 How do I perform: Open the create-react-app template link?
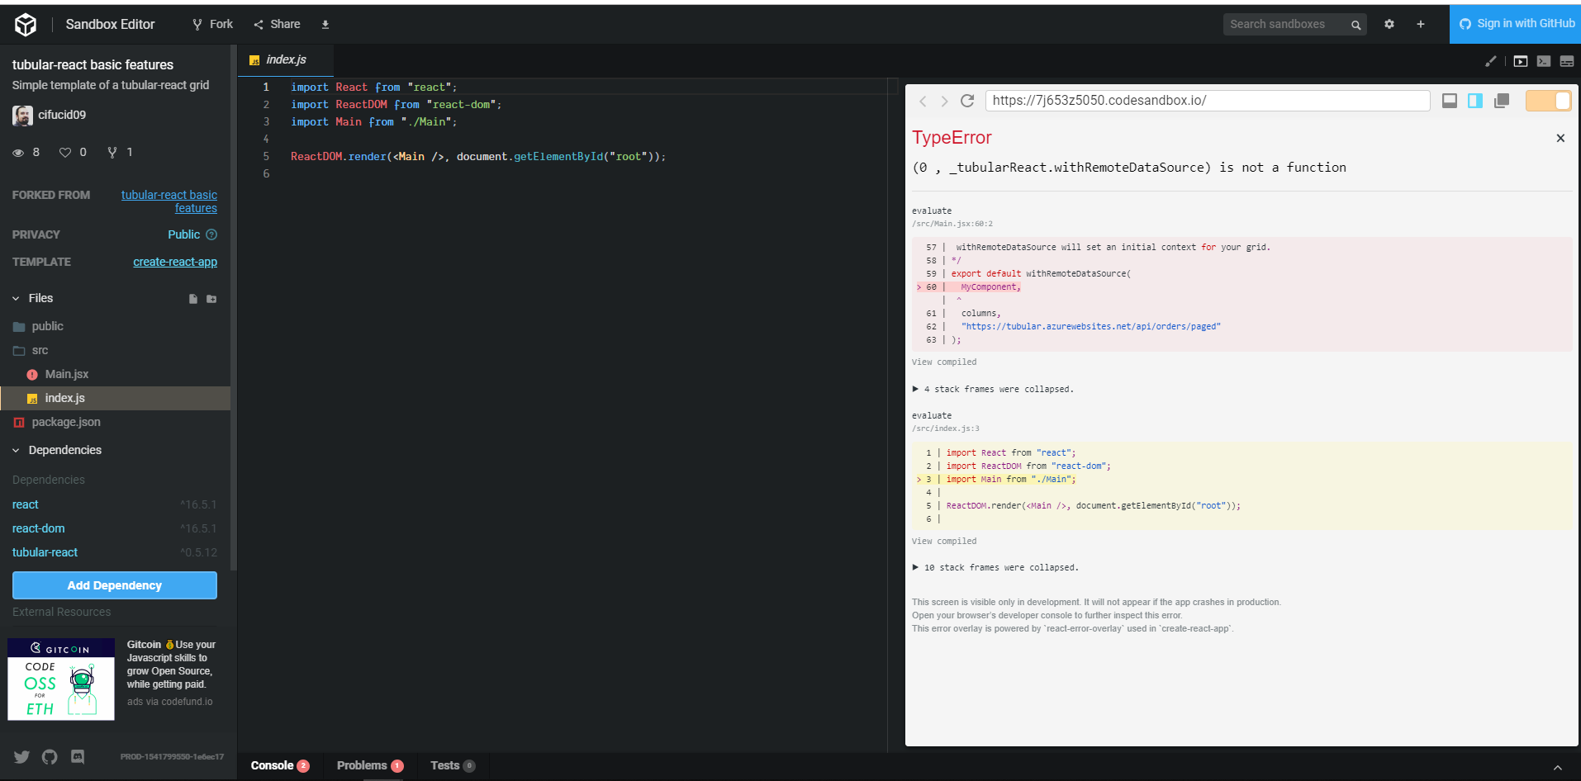point(175,262)
